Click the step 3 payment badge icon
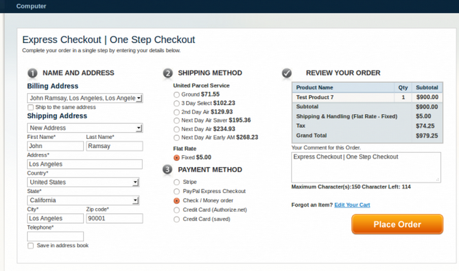 168,170
